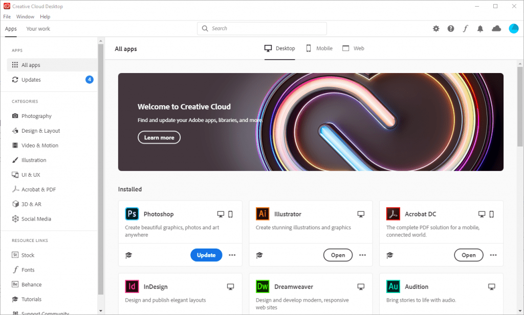Click Acrobat DC's mobile platform icon
This screenshot has width=524, height=315.
492,214
